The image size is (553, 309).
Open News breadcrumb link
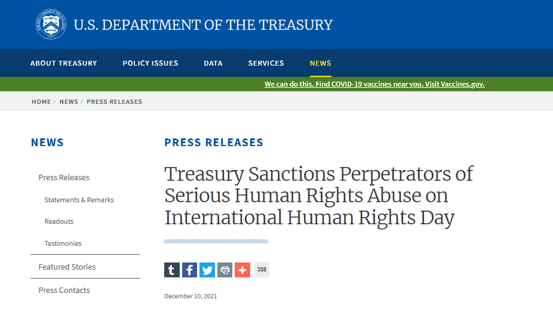pos(69,102)
